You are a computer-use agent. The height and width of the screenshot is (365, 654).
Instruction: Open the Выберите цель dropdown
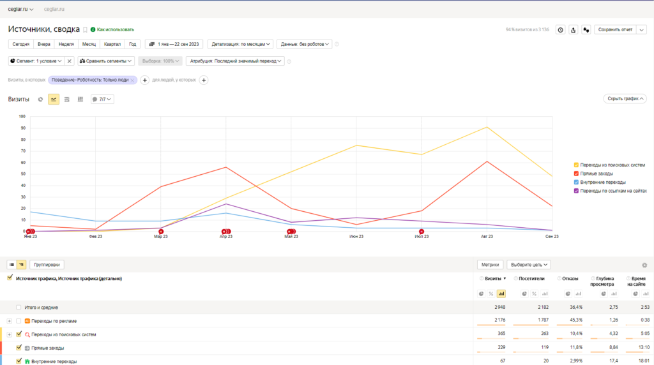coord(529,265)
